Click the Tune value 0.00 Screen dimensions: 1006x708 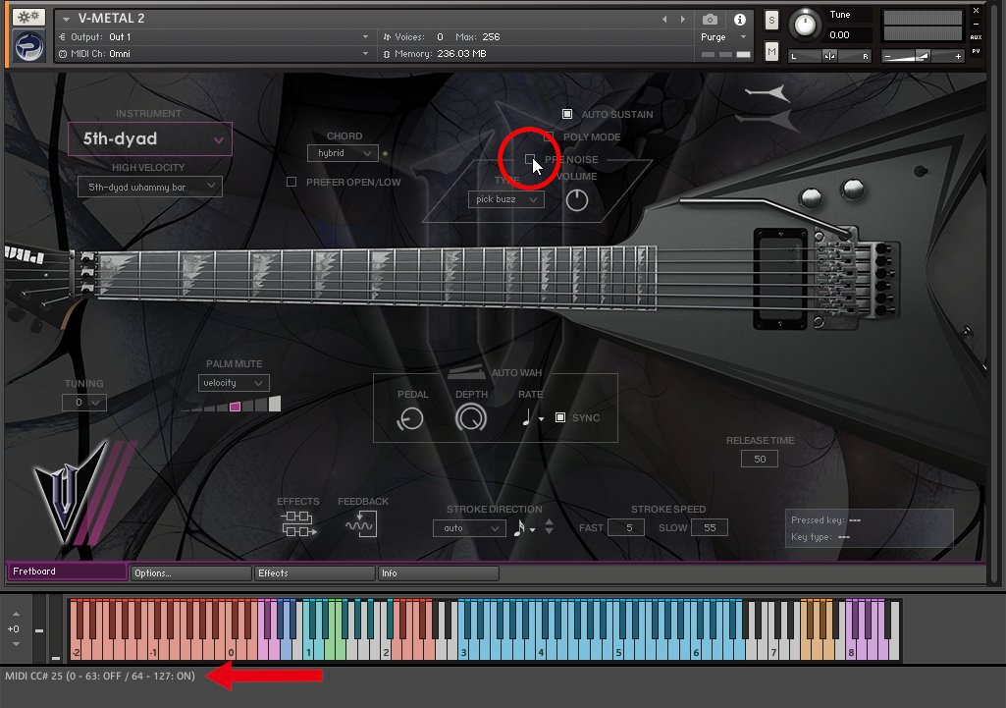coord(839,35)
